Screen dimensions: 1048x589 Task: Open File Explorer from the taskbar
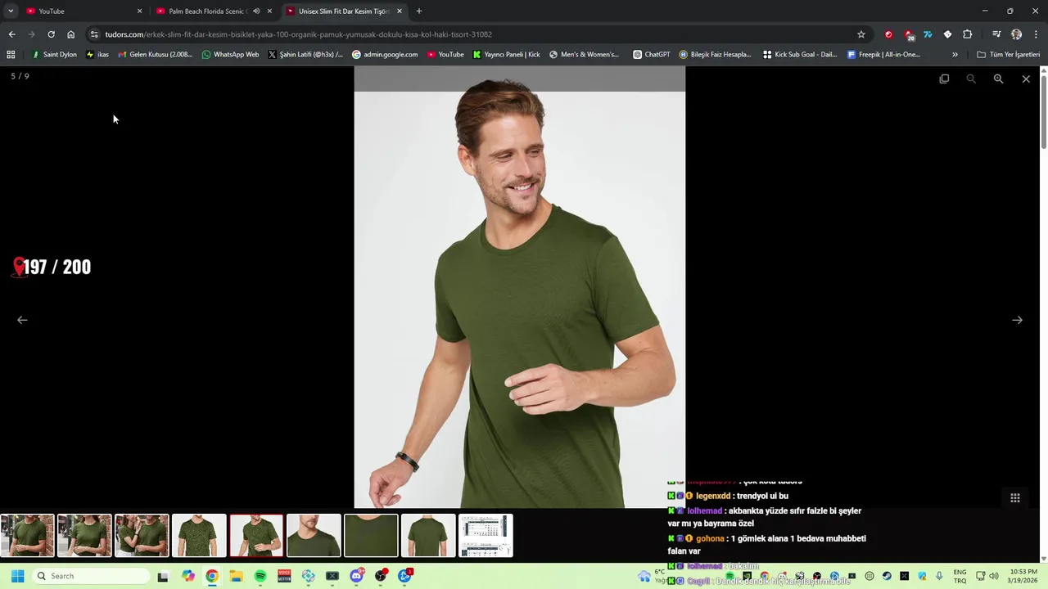click(x=236, y=576)
